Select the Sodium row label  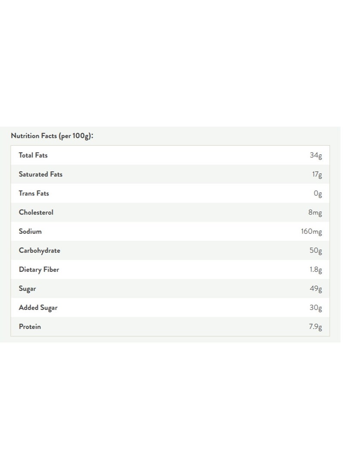coord(30,231)
